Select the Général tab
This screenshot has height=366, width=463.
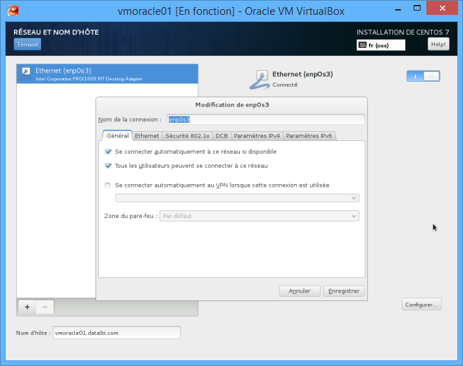pos(117,135)
